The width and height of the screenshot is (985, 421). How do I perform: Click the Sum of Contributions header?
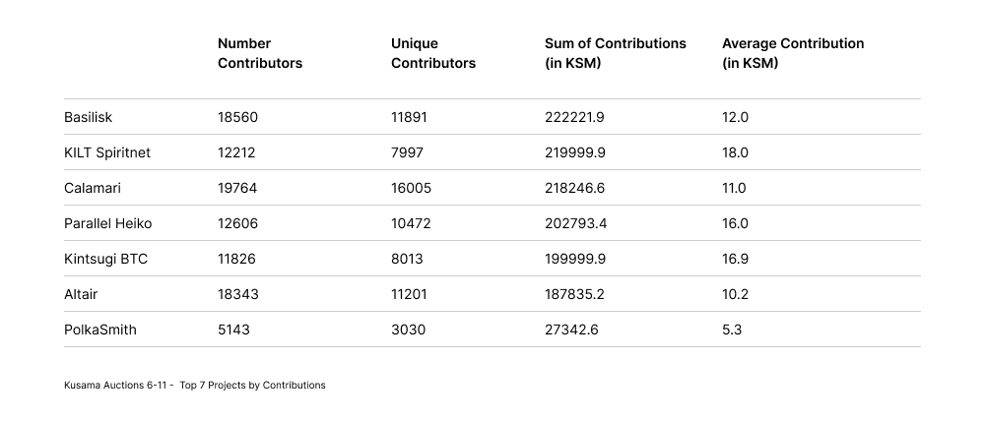coord(616,53)
